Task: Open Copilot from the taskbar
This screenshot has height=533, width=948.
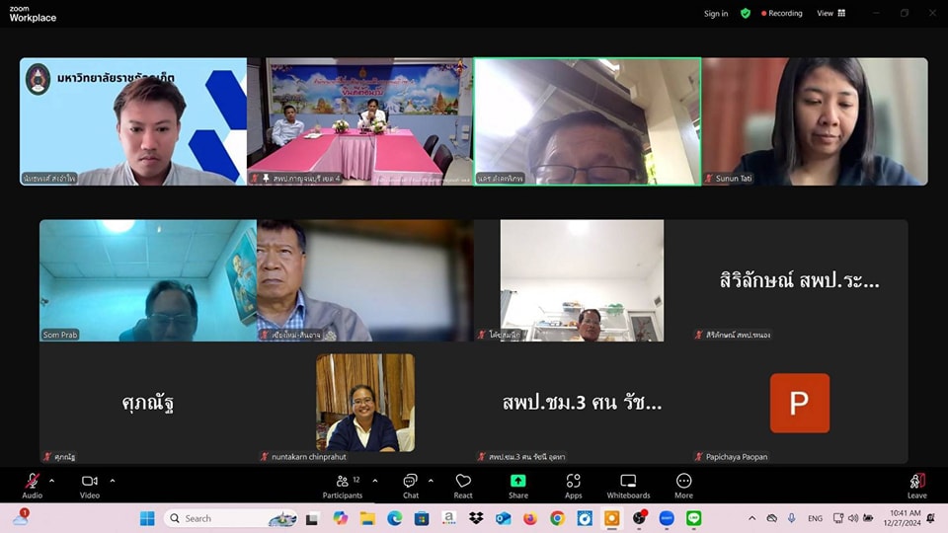Action: (x=340, y=518)
